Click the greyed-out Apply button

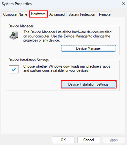[x=114, y=140]
